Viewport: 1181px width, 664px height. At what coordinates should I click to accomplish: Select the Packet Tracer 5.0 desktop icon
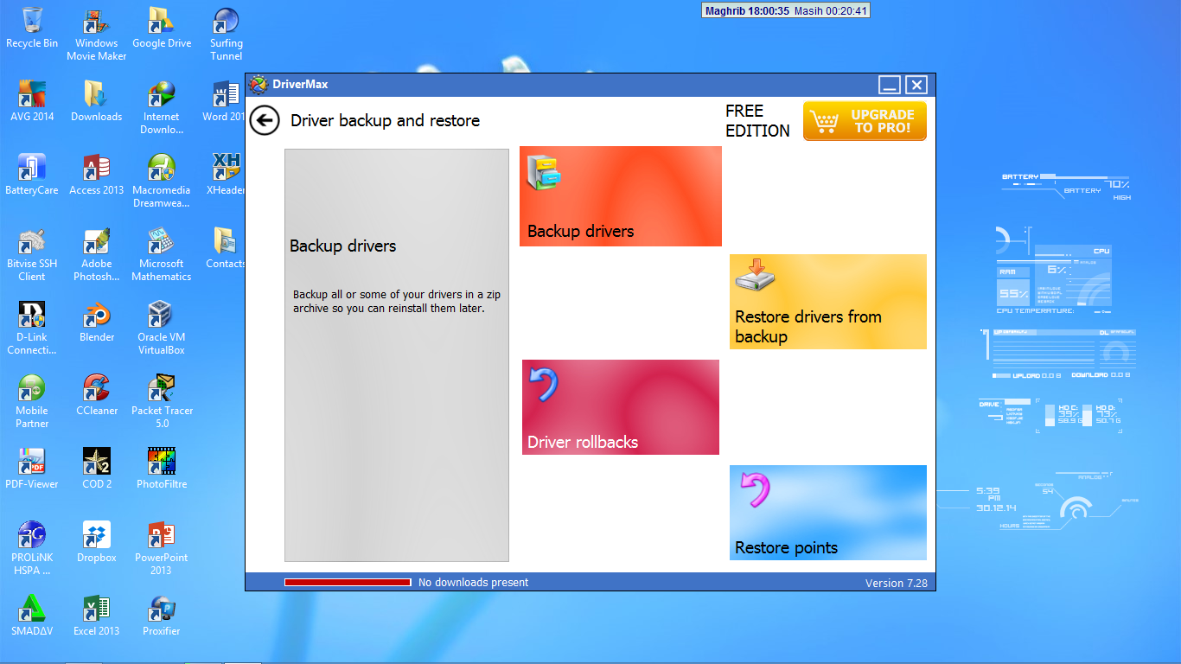point(162,402)
